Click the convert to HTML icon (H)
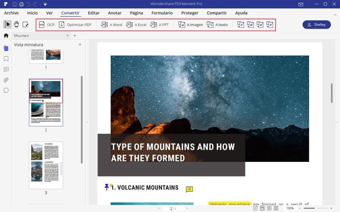 [x=250, y=25]
